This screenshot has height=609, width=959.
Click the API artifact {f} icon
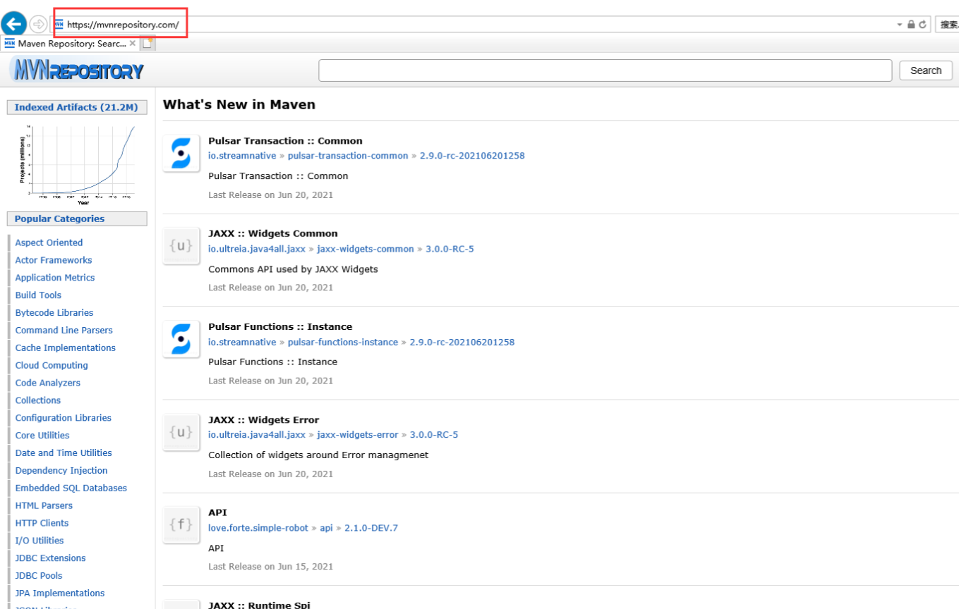click(181, 525)
